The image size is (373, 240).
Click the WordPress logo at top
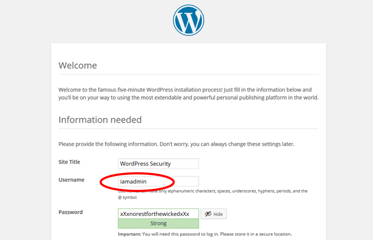click(x=188, y=20)
